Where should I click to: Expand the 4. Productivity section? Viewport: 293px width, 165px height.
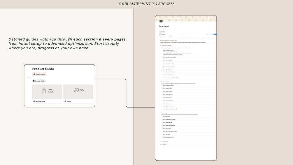coord(161,141)
